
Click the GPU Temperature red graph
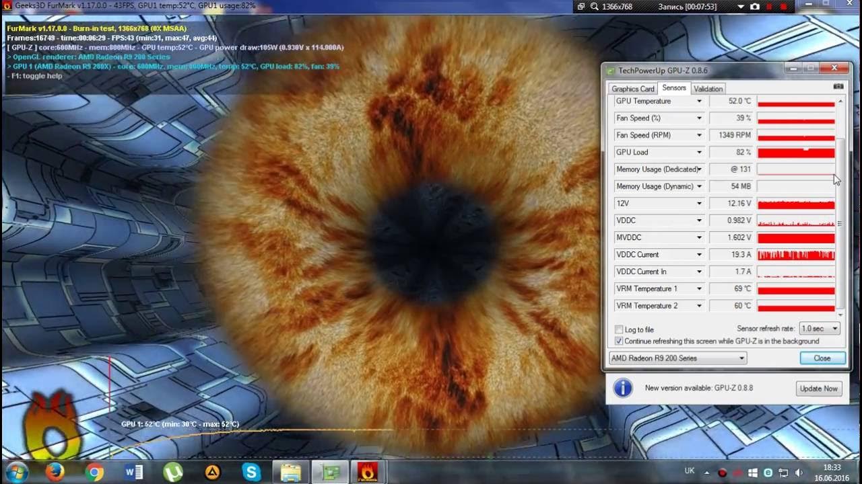796,101
